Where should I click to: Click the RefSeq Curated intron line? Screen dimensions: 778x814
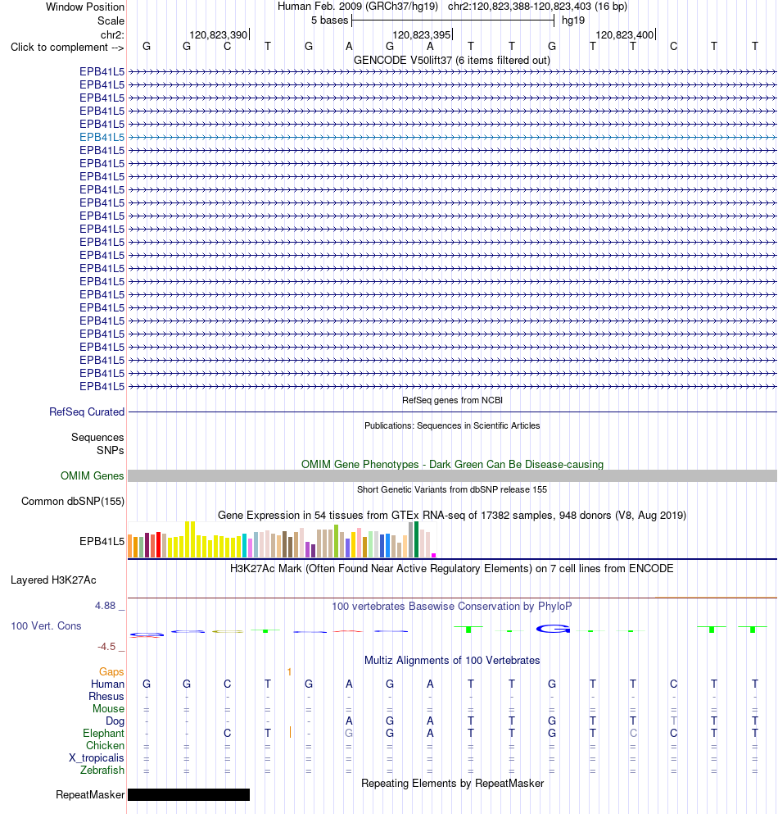pos(452,412)
